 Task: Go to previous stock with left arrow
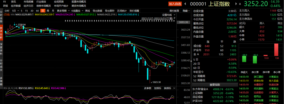tap(185, 4)
